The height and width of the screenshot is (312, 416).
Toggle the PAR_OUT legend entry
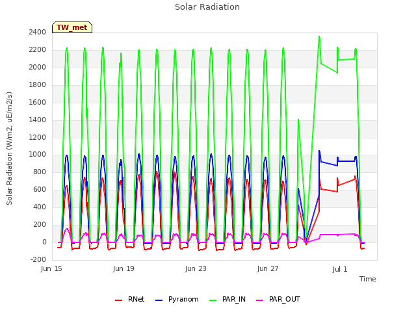click(278, 299)
